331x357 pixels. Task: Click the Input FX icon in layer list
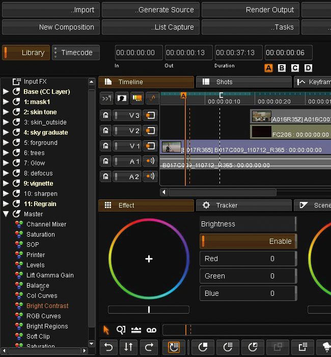pyautogui.click(x=17, y=81)
